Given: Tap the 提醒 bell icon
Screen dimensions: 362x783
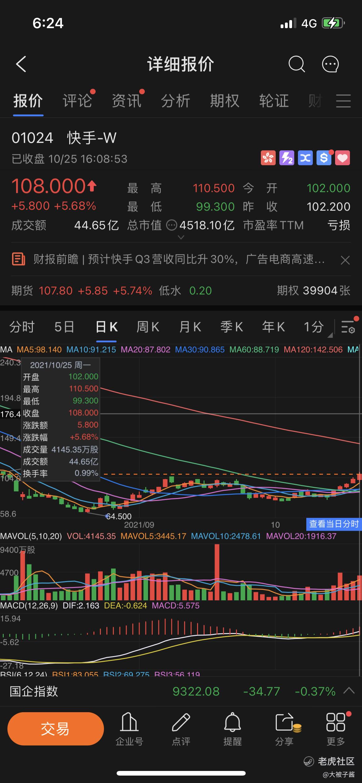Looking at the screenshot, I should [232, 722].
